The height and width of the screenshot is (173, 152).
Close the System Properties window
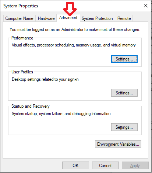146,6
